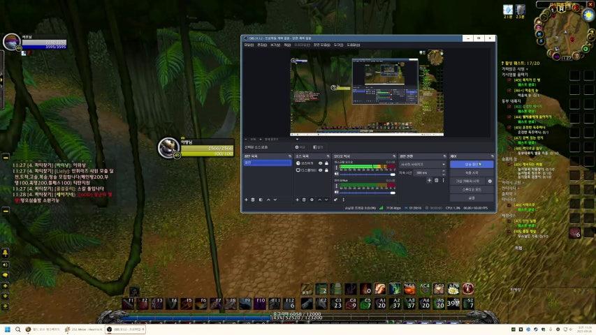The image size is (596, 335).
Task: Move the scene up with arrow
Action: click(268, 200)
